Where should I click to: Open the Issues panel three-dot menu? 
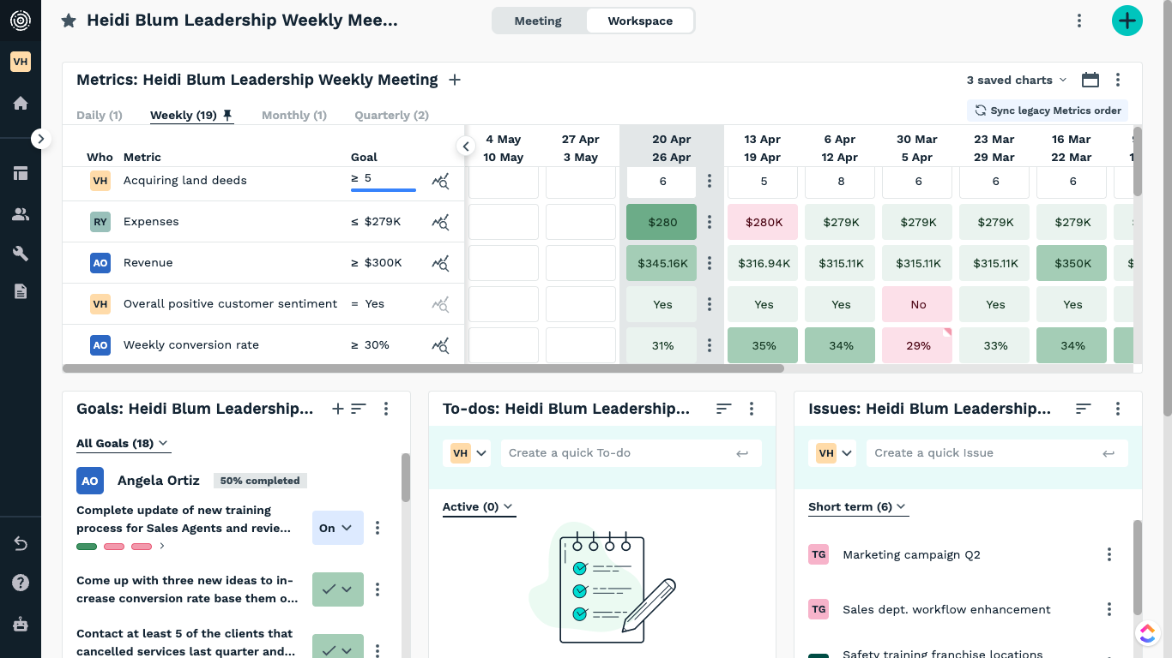(1118, 409)
